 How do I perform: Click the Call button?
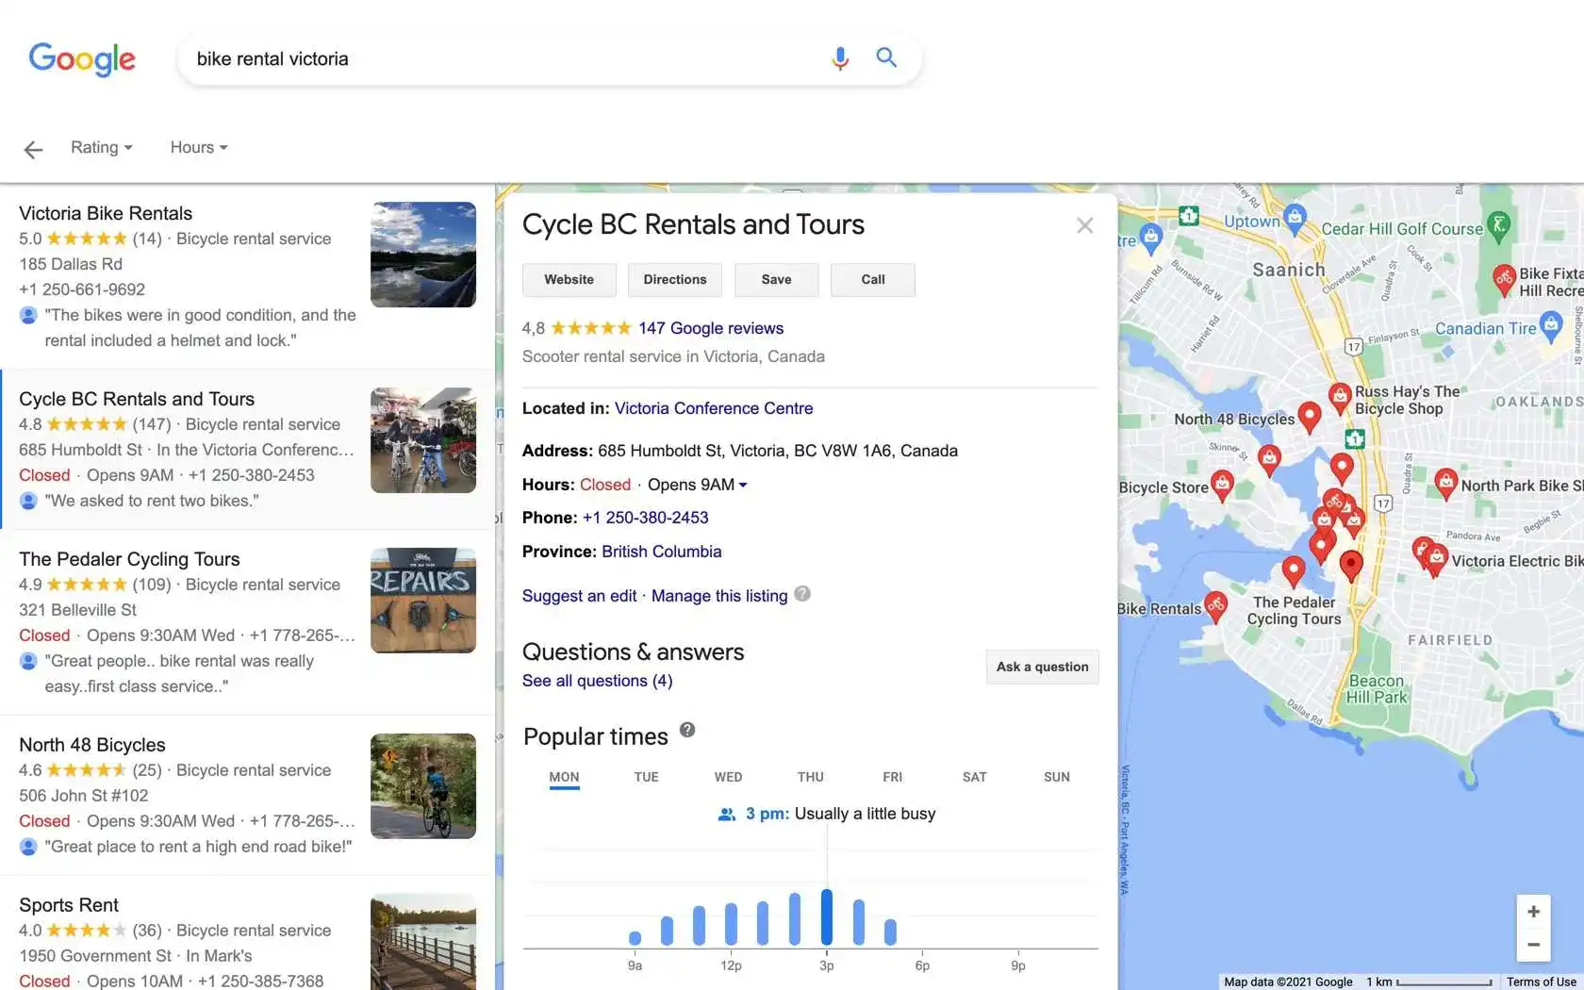pyautogui.click(x=873, y=280)
